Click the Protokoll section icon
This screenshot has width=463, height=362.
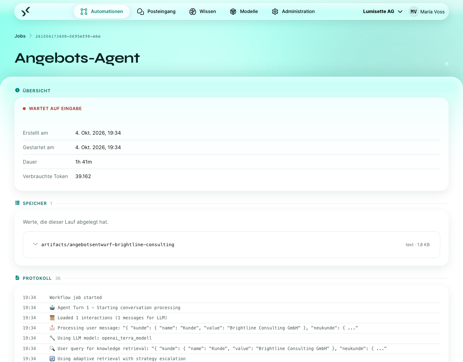(x=17, y=278)
